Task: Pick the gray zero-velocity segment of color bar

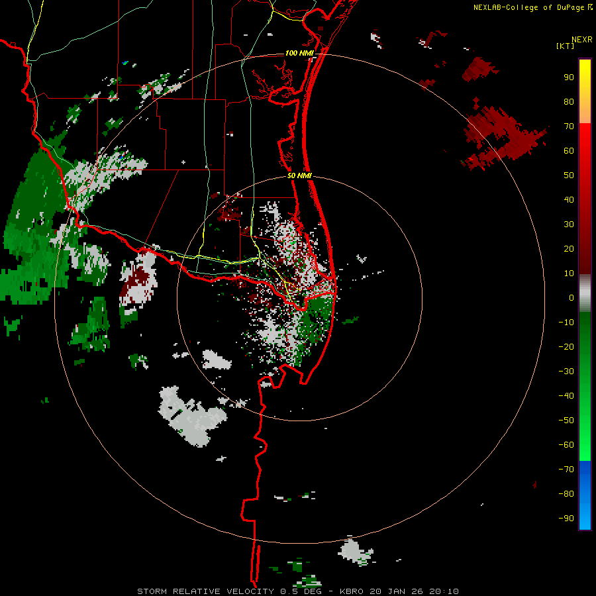Action: pos(585,293)
